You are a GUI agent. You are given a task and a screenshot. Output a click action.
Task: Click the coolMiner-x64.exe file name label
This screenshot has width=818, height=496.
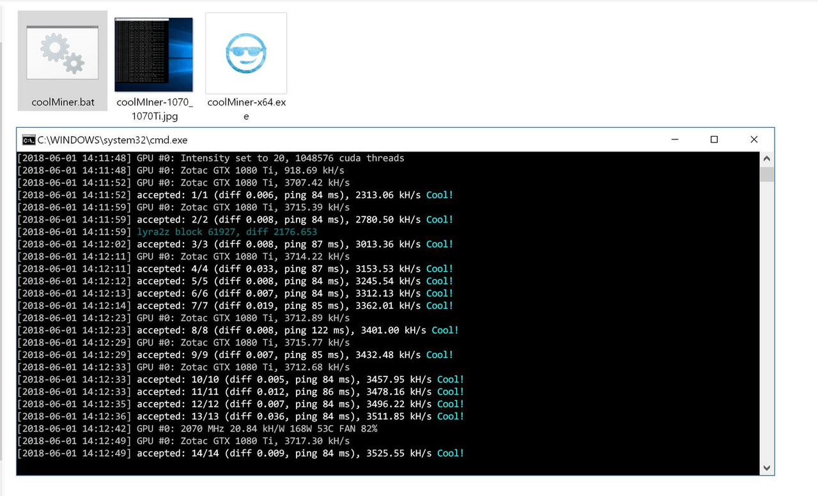pos(246,109)
